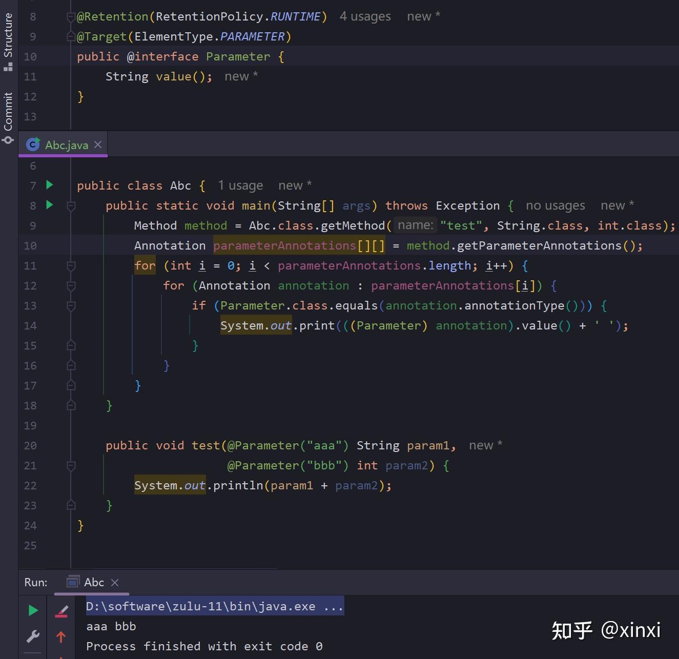Click 'Process finished with exit code 0'
The height and width of the screenshot is (659, 679).
pyautogui.click(x=204, y=646)
